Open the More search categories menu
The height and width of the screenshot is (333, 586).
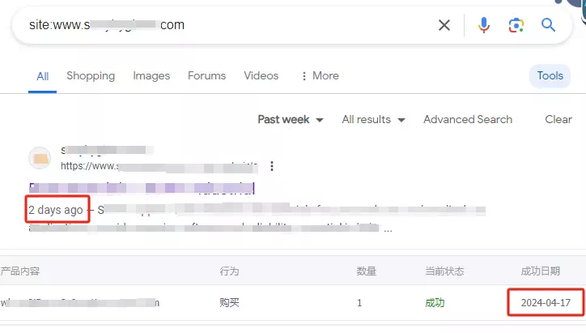coord(320,76)
